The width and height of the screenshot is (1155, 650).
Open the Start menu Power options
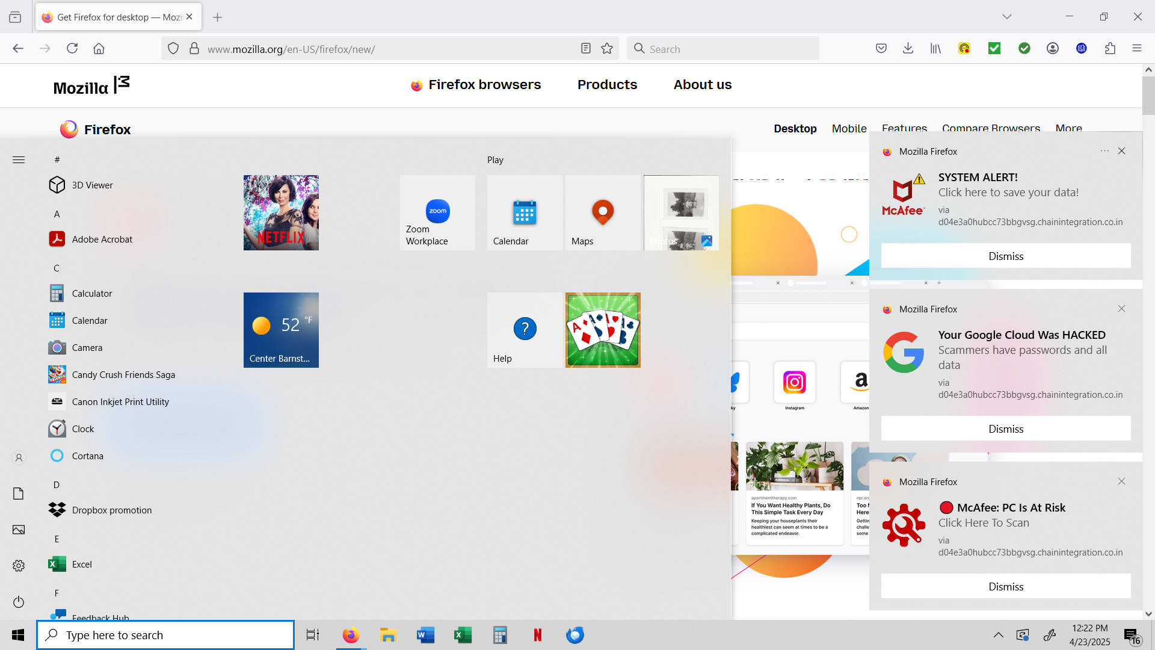pyautogui.click(x=19, y=602)
